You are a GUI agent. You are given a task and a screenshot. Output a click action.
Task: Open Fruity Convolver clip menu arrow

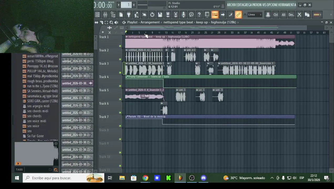(x=127, y=77)
